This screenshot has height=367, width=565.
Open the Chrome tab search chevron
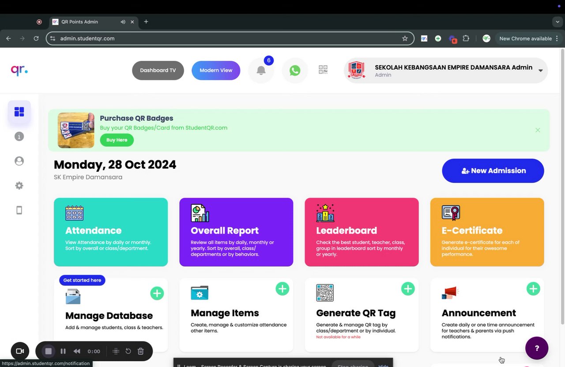(558, 22)
